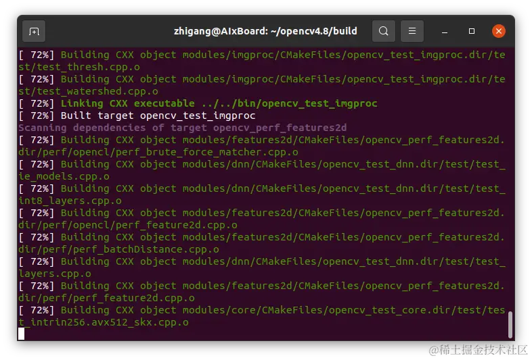Select 'Linking CXX executable' line
The width and height of the screenshot is (532, 360).
point(198,103)
